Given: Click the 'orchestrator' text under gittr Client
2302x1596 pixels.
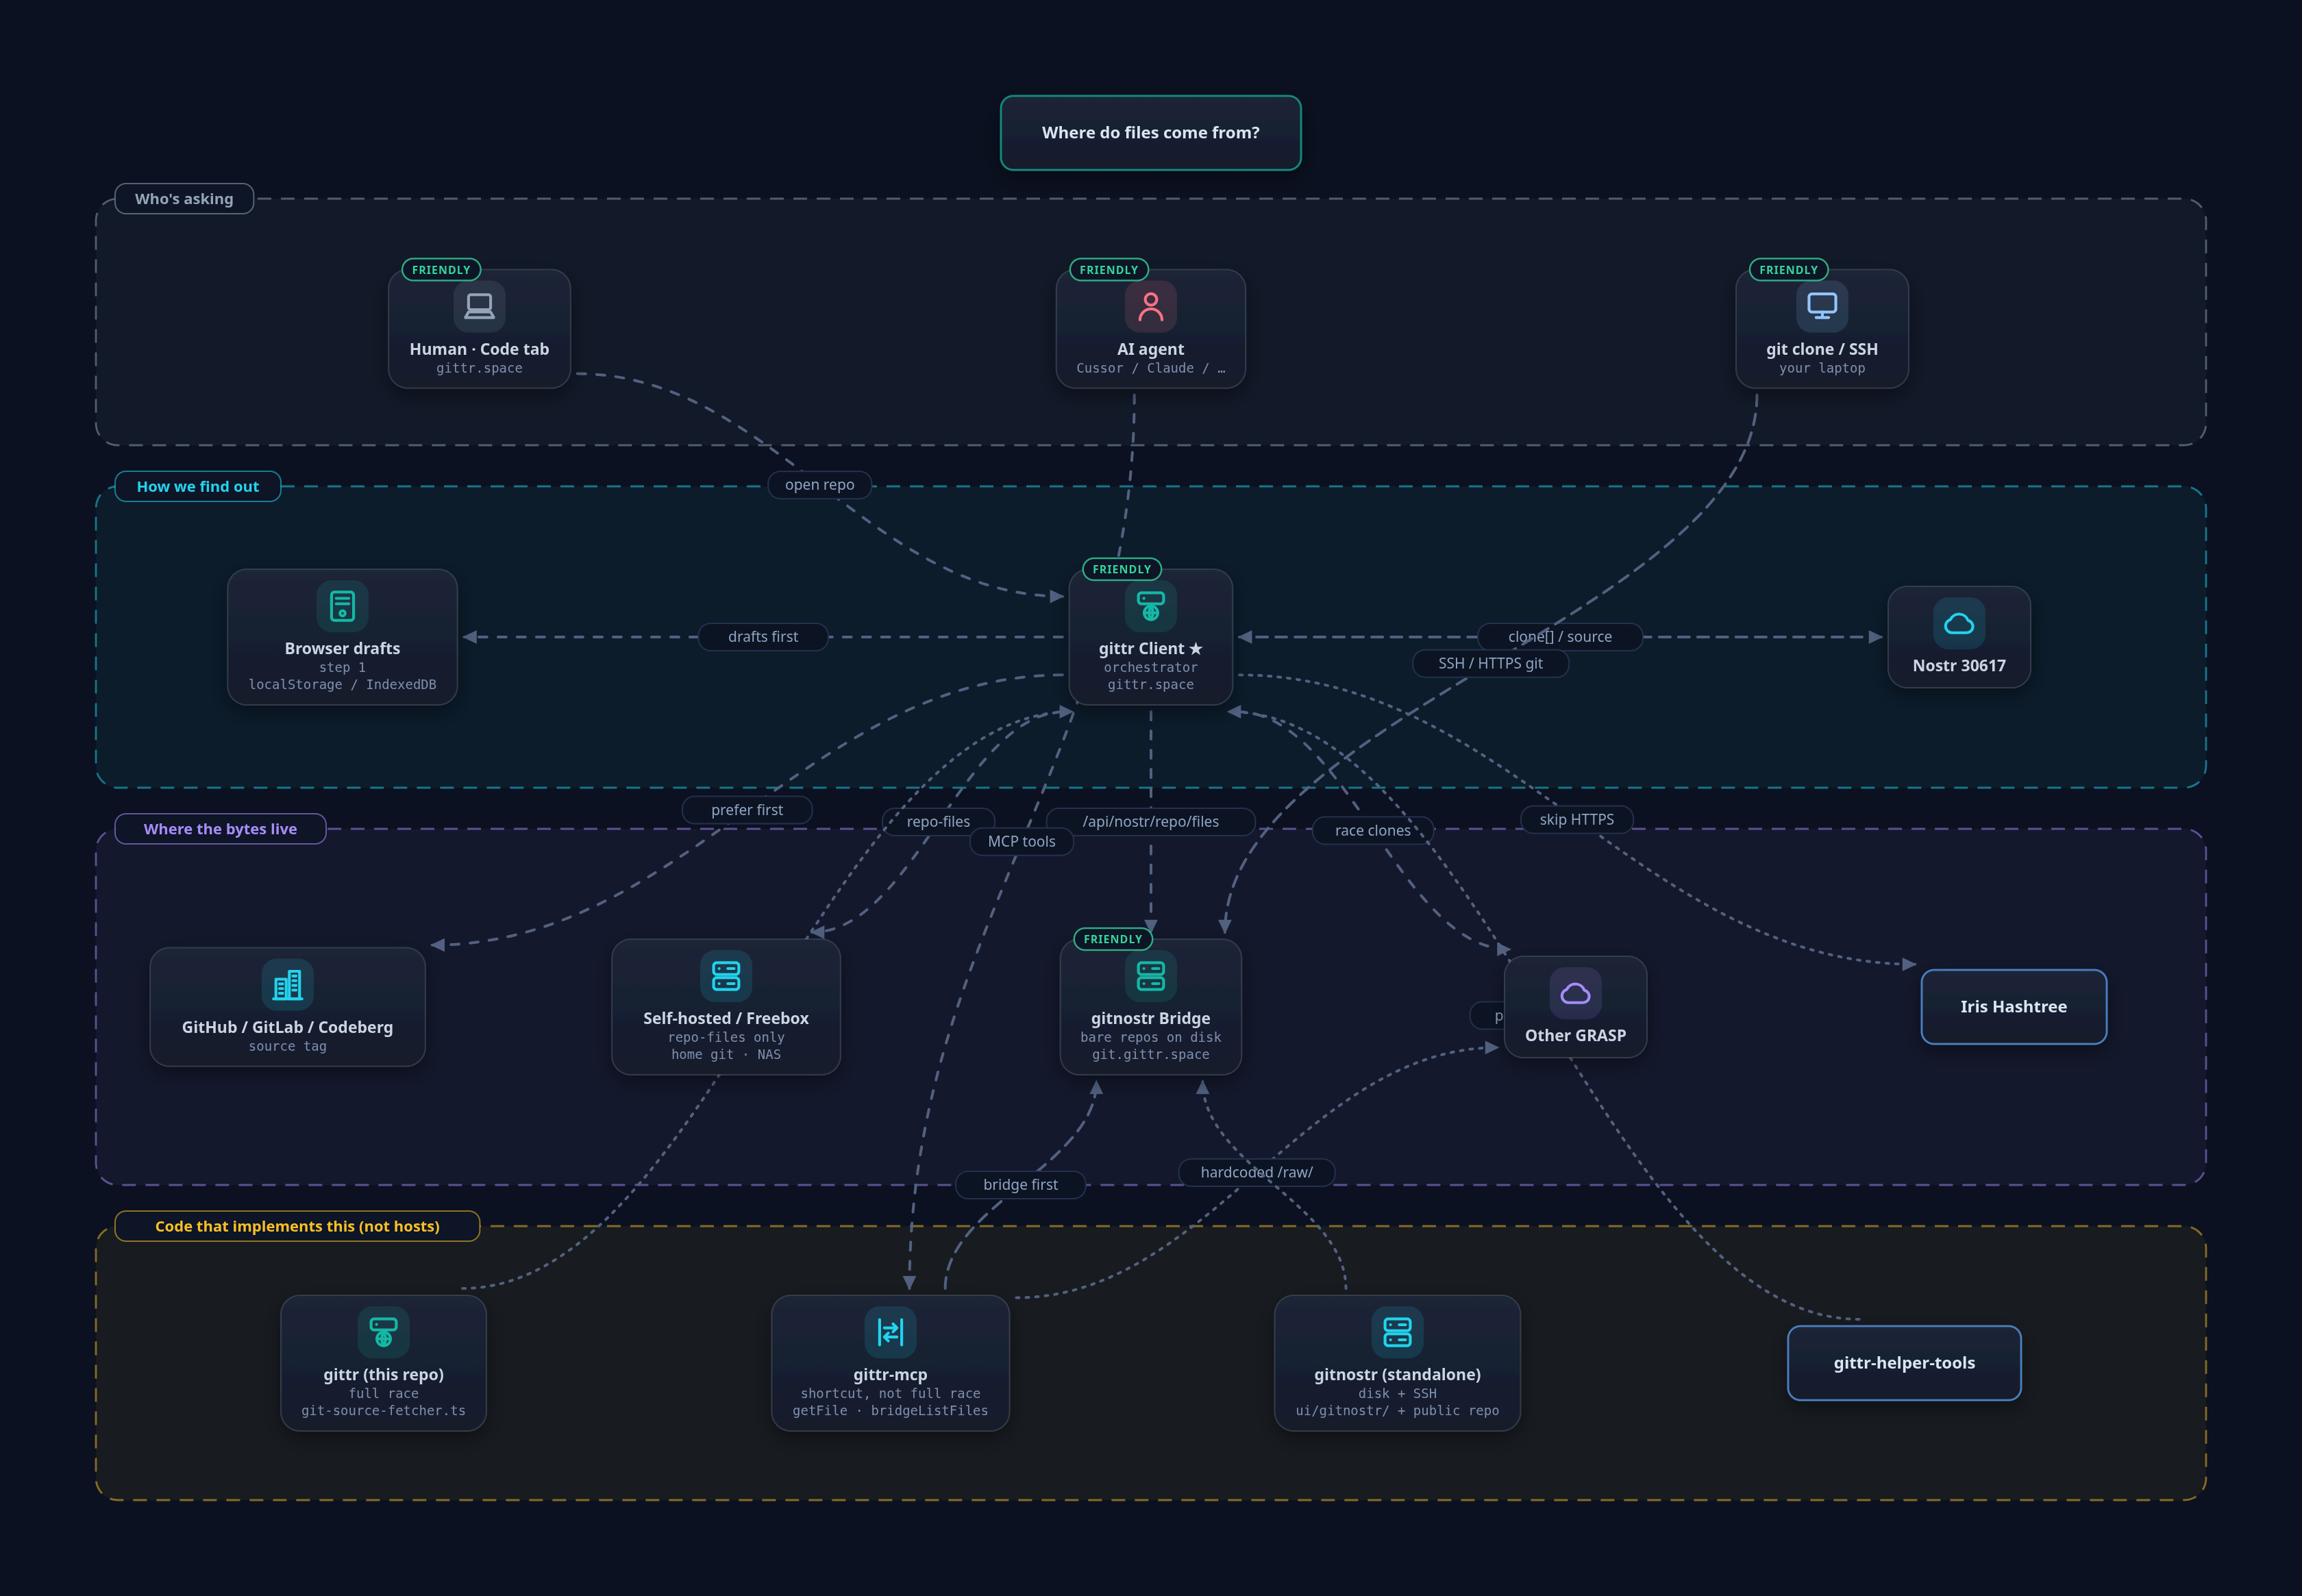Looking at the screenshot, I should (x=1150, y=668).
